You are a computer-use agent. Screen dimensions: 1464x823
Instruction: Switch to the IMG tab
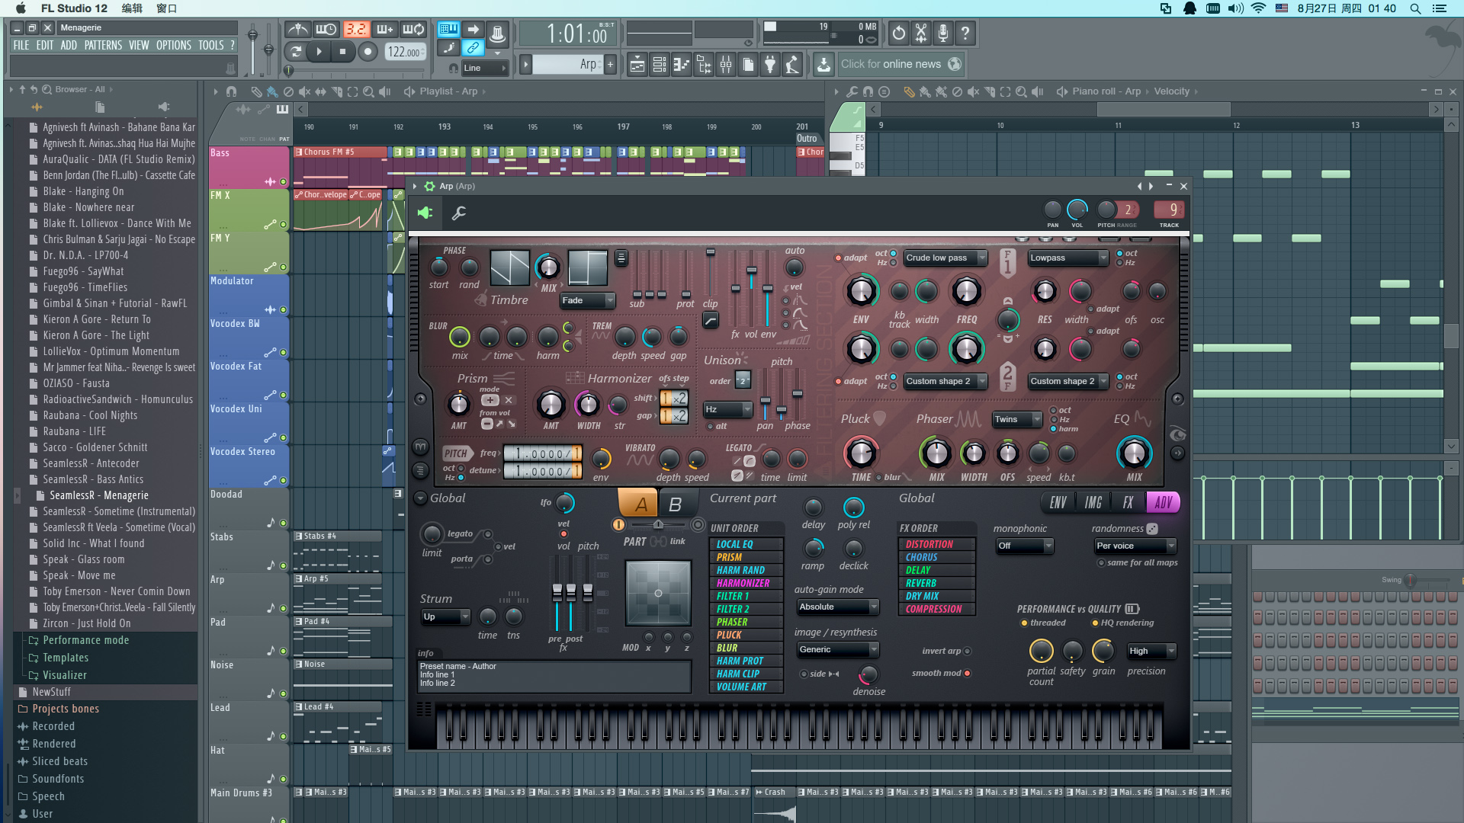1093,503
